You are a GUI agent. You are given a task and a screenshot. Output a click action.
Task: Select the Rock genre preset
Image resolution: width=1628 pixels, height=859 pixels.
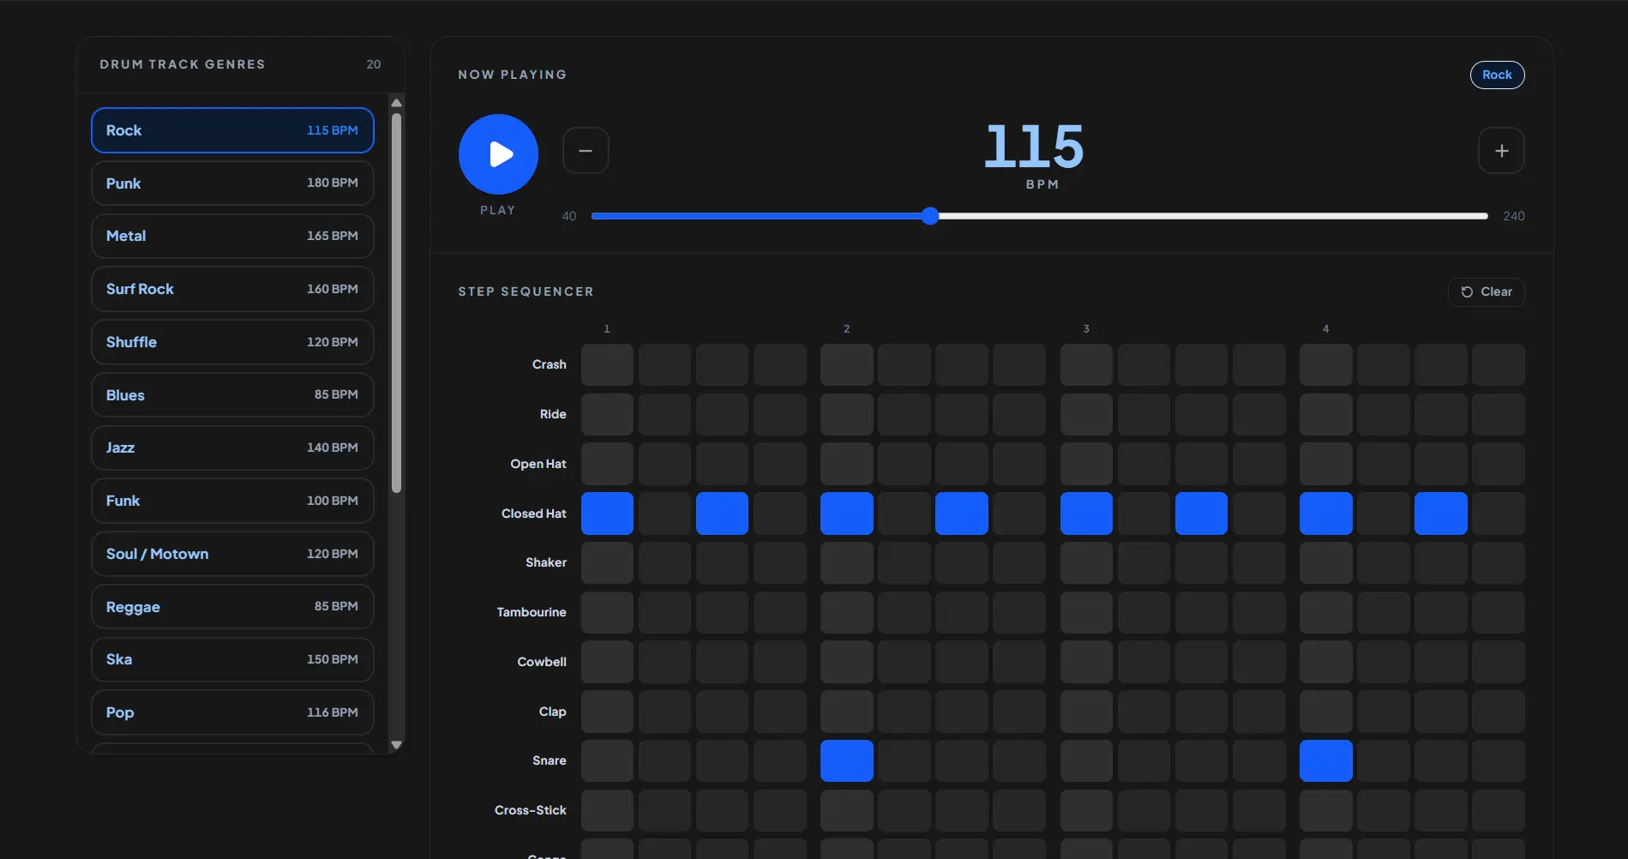[232, 130]
